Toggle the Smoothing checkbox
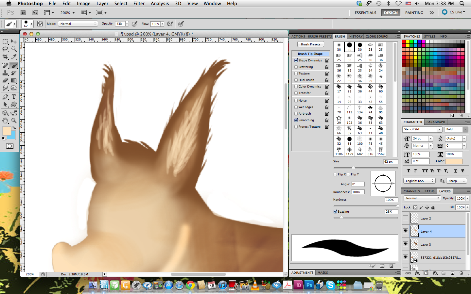The image size is (471, 294). click(296, 120)
